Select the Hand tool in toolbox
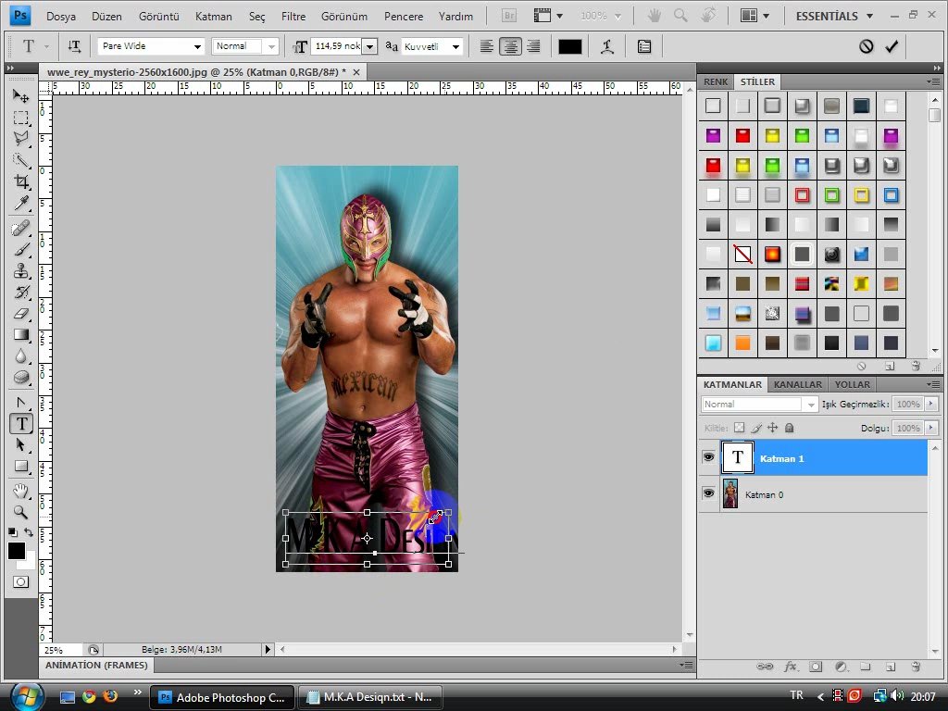Viewport: 948px width, 711px height. point(20,491)
